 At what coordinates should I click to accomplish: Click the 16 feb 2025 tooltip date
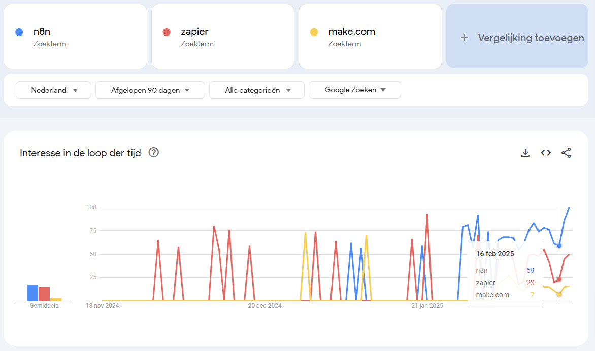point(495,254)
